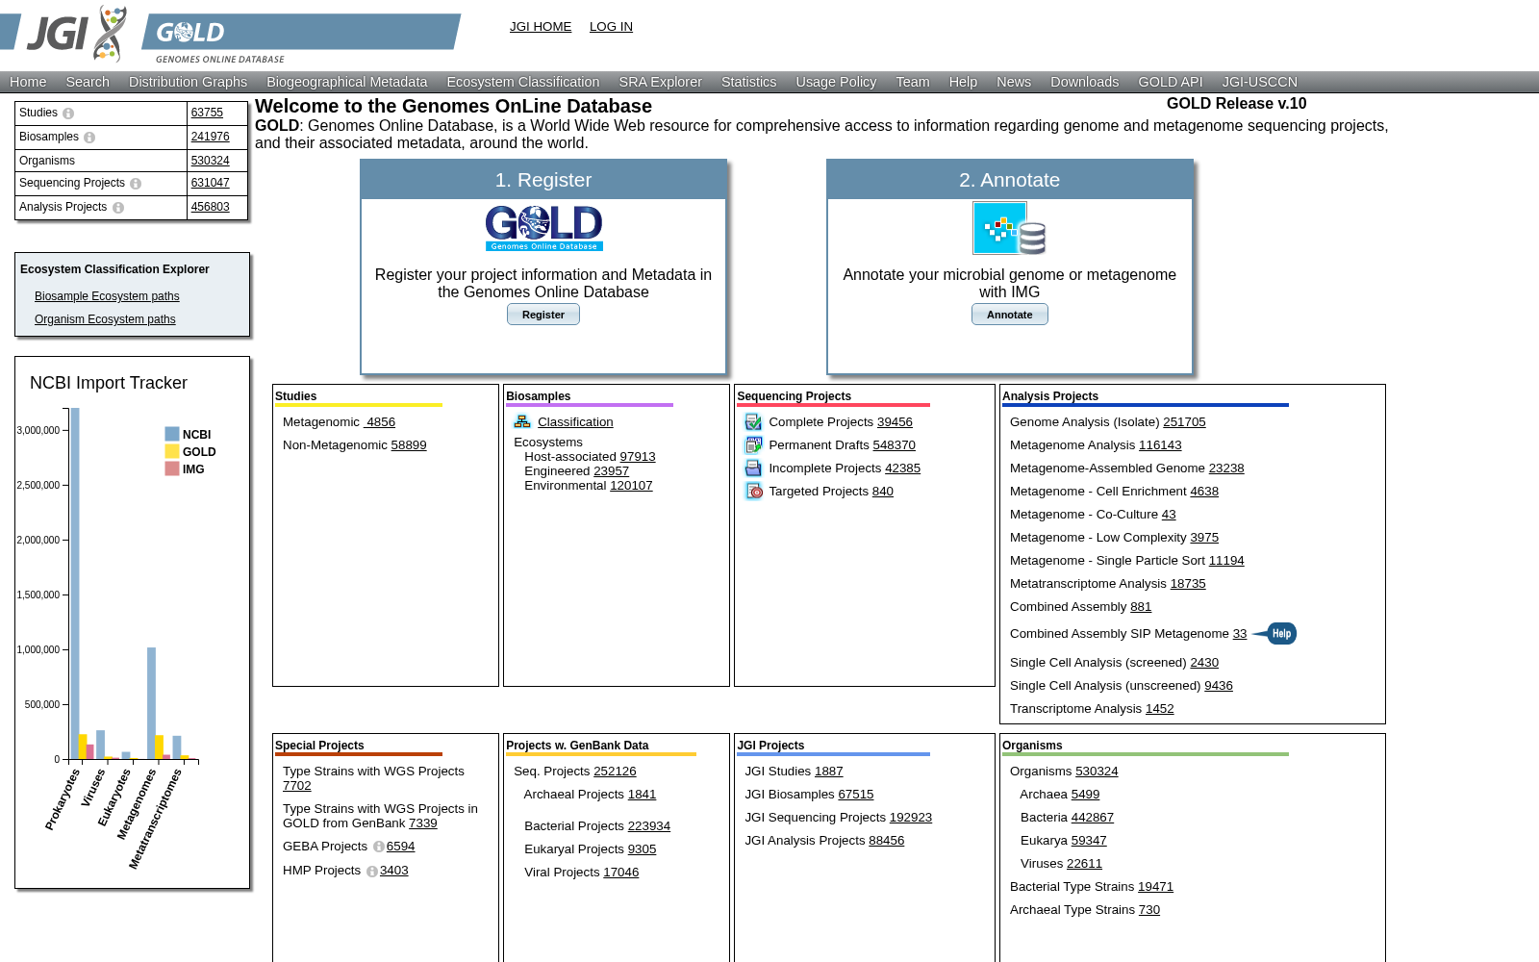The width and height of the screenshot is (1539, 962).
Task: Open the Search menu
Action: tap(88, 82)
